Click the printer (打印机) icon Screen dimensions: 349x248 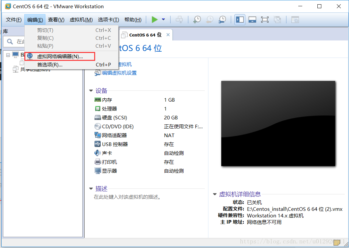tap(98, 162)
